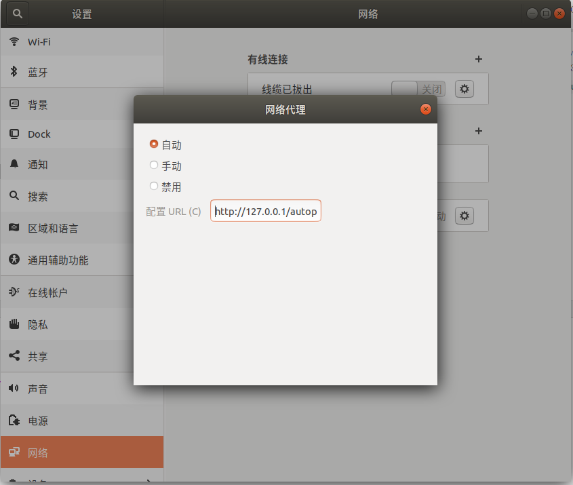Open Wi-Fi settings from sidebar
Viewport: 573px width, 485px height.
[x=81, y=42]
